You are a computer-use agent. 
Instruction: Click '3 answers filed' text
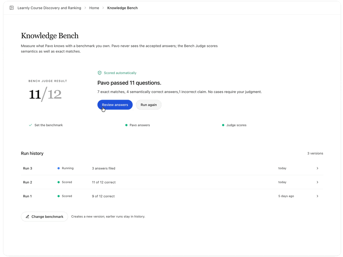pos(104,168)
